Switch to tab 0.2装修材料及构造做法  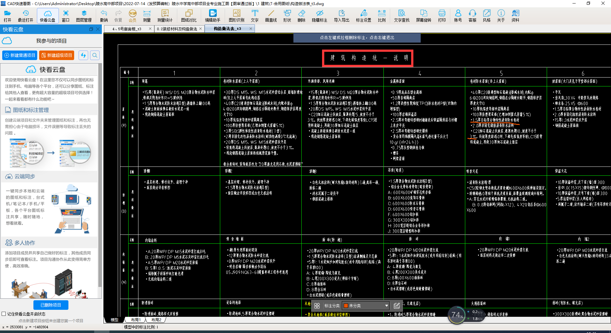click(177, 29)
